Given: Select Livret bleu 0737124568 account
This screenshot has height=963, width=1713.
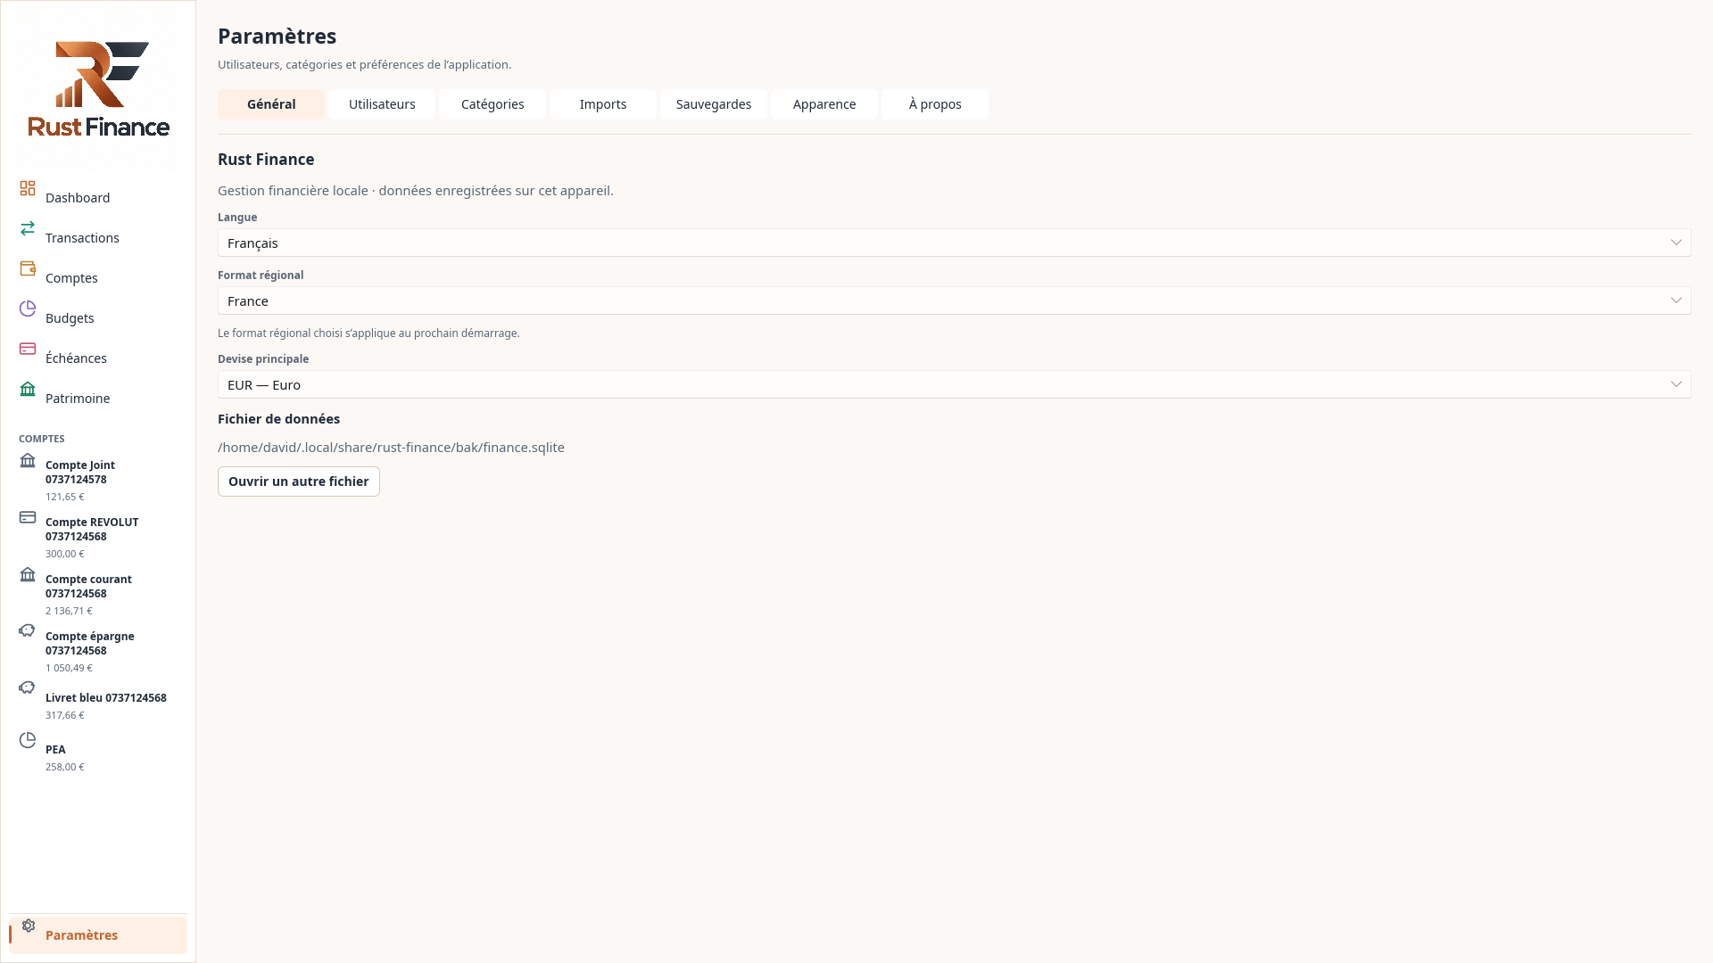Looking at the screenshot, I should point(106,698).
